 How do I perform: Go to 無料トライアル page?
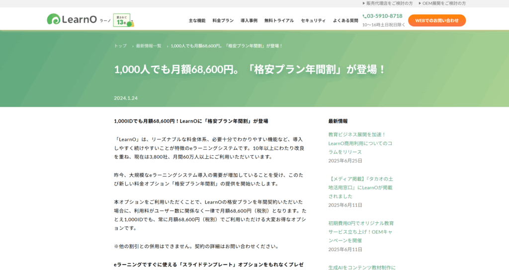(x=279, y=20)
